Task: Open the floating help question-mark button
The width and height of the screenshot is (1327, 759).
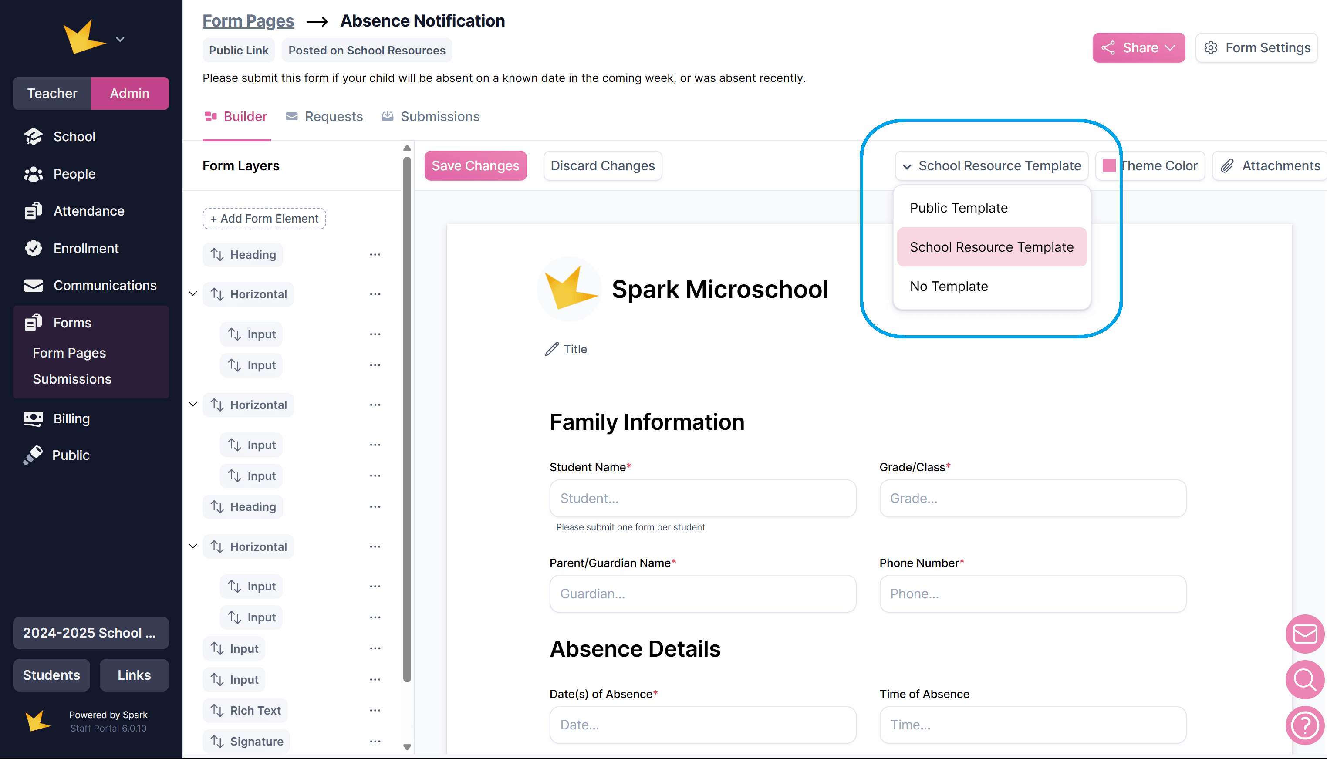Action: coord(1305,725)
